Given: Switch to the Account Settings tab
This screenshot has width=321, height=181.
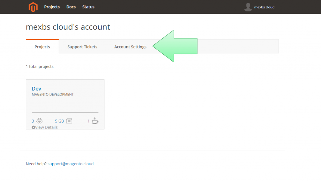Looking at the screenshot, I should [x=130, y=47].
